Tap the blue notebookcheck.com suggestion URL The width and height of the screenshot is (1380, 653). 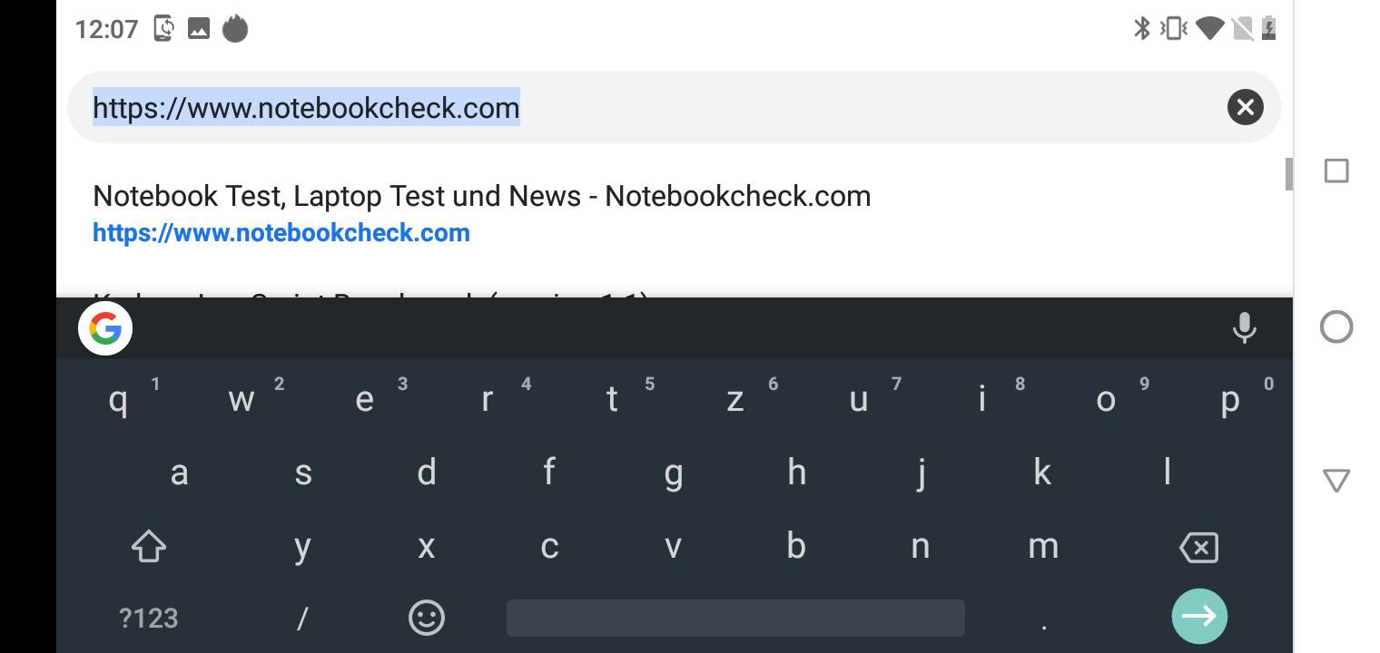point(281,233)
